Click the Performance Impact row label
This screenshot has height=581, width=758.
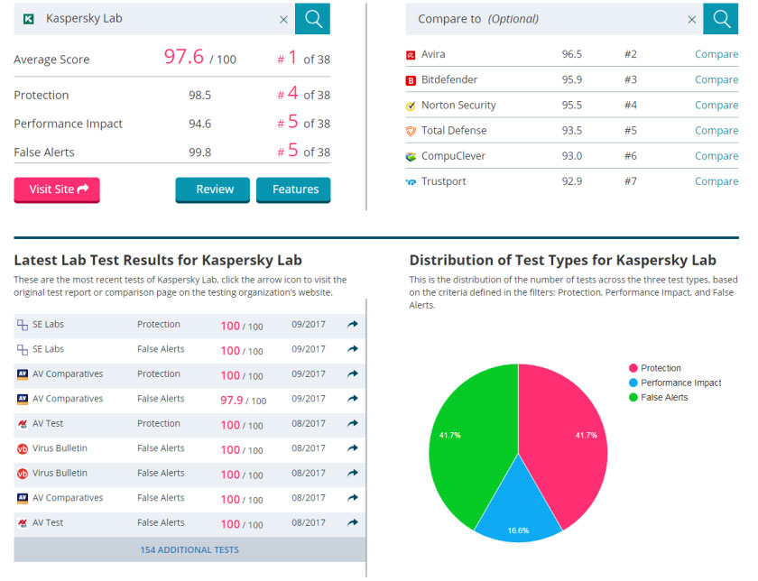click(69, 124)
